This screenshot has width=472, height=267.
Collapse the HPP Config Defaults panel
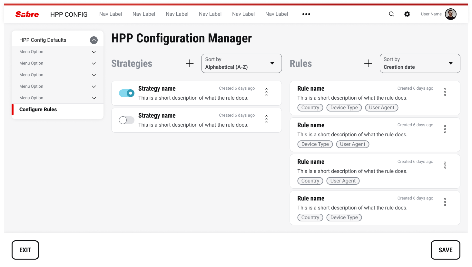[94, 40]
